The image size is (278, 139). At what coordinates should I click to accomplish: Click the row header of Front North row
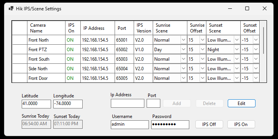[19, 40]
